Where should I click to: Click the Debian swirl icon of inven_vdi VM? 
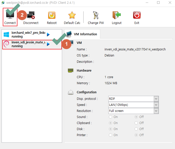[6, 44]
